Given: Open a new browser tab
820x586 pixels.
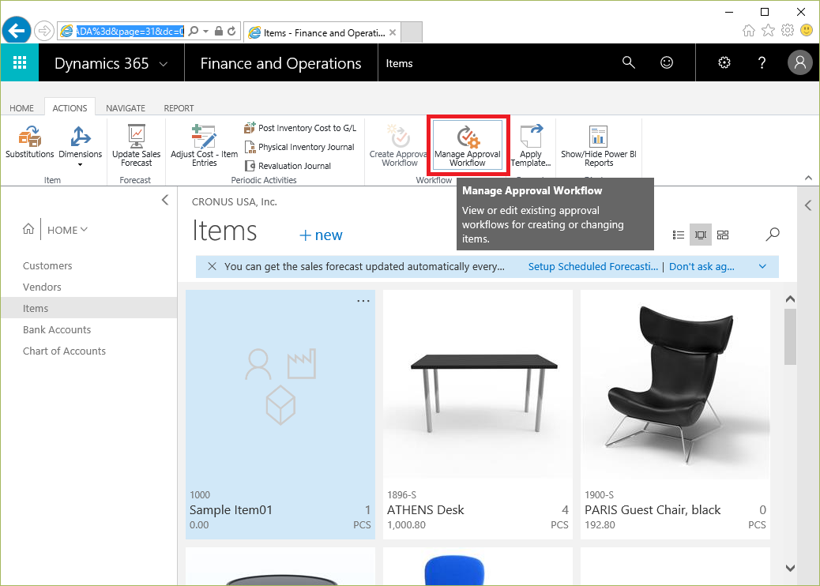Looking at the screenshot, I should (x=412, y=32).
